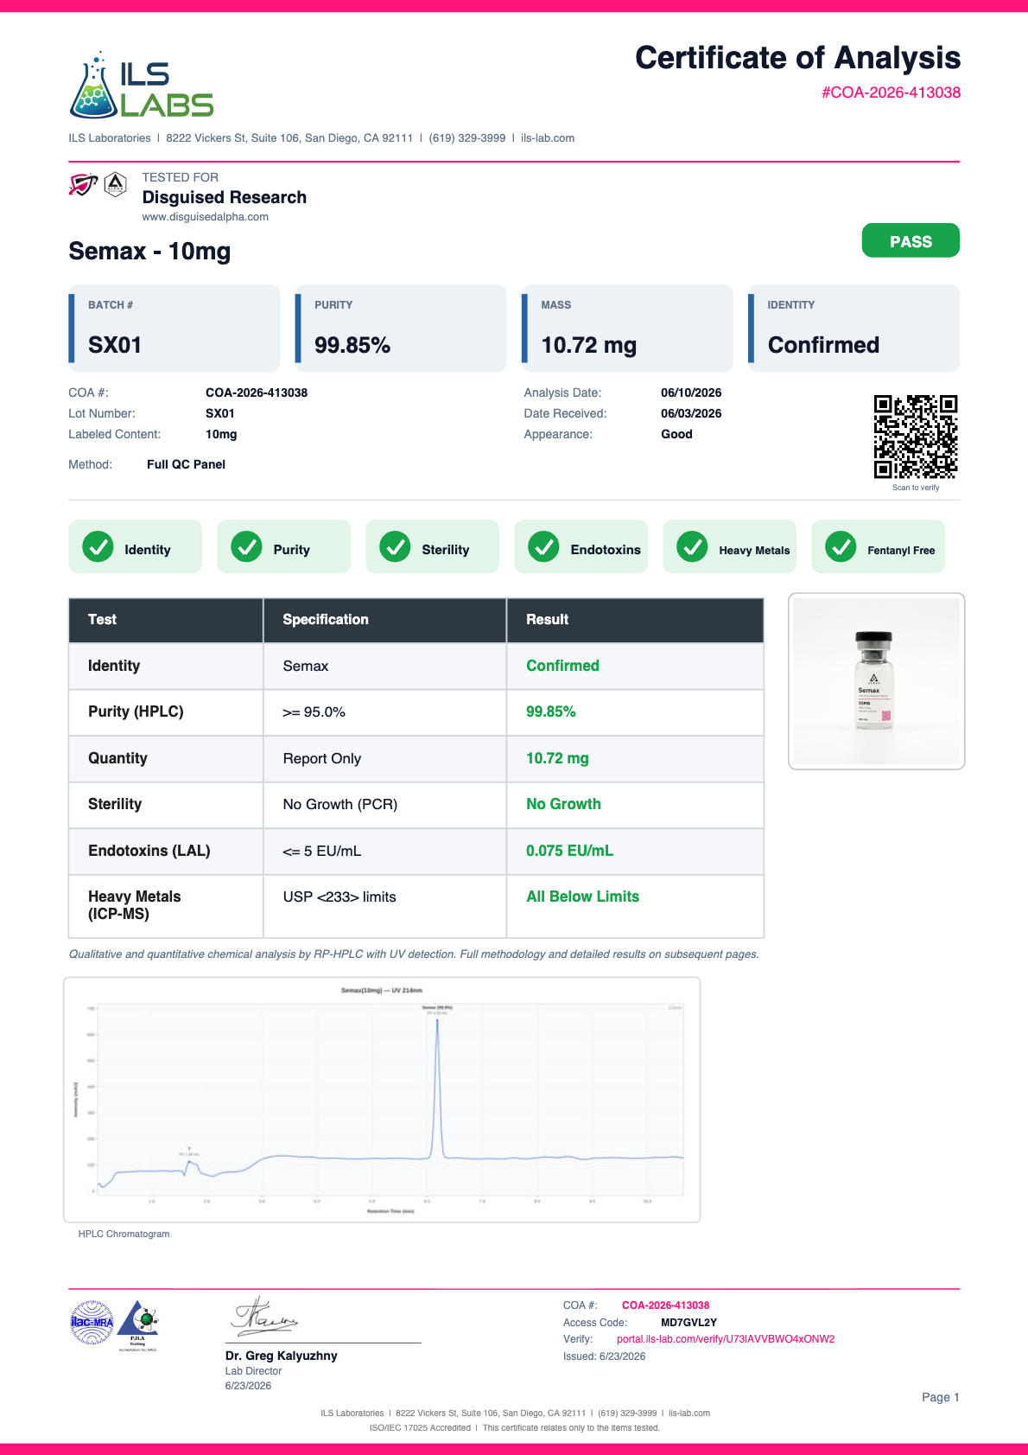Viewport: 1028px width, 1455px height.
Task: Click the Purity green checkmark icon
Action: click(246, 546)
